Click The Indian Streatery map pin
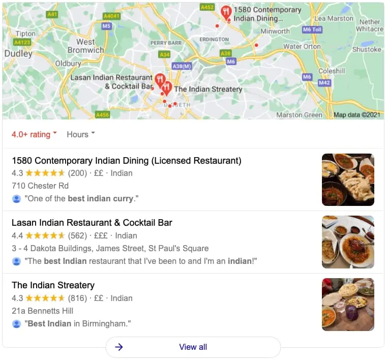Image resolution: width=387 pixels, height=360 pixels. [x=167, y=88]
